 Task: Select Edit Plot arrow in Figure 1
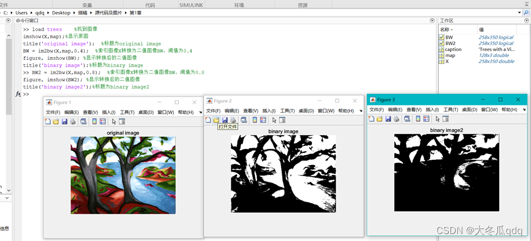(114, 122)
